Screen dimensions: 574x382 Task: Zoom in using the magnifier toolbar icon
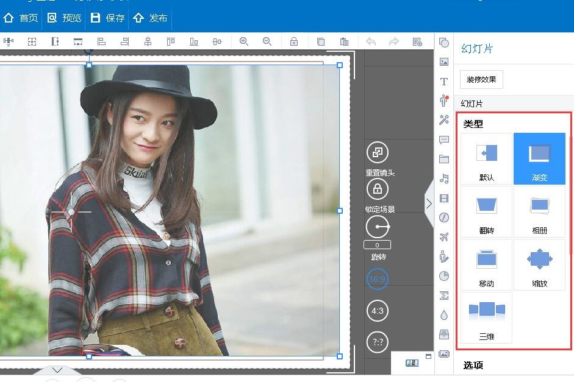(244, 41)
